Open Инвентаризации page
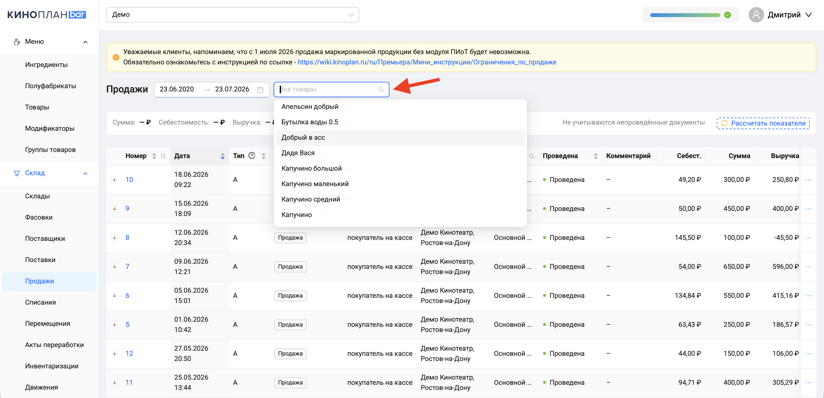Viewport: 824px width, 398px height. (x=51, y=366)
